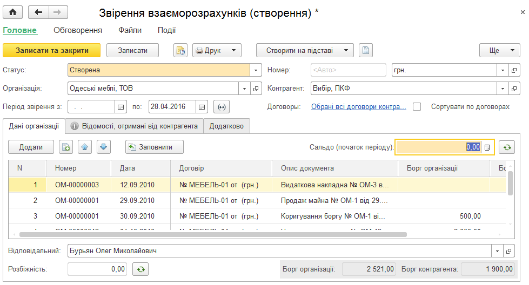Click the Додати button

tap(31, 147)
